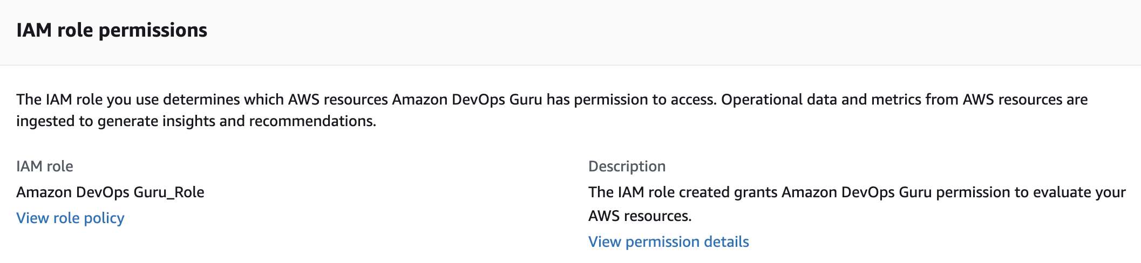The width and height of the screenshot is (1141, 263).
Task: Click the word 'permissions' in the panel title
Action: (x=153, y=30)
